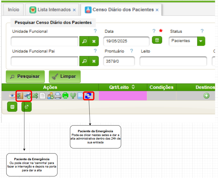Screen dimensions: 218x178
Task: Click the green printer icon
Action: [66, 96]
